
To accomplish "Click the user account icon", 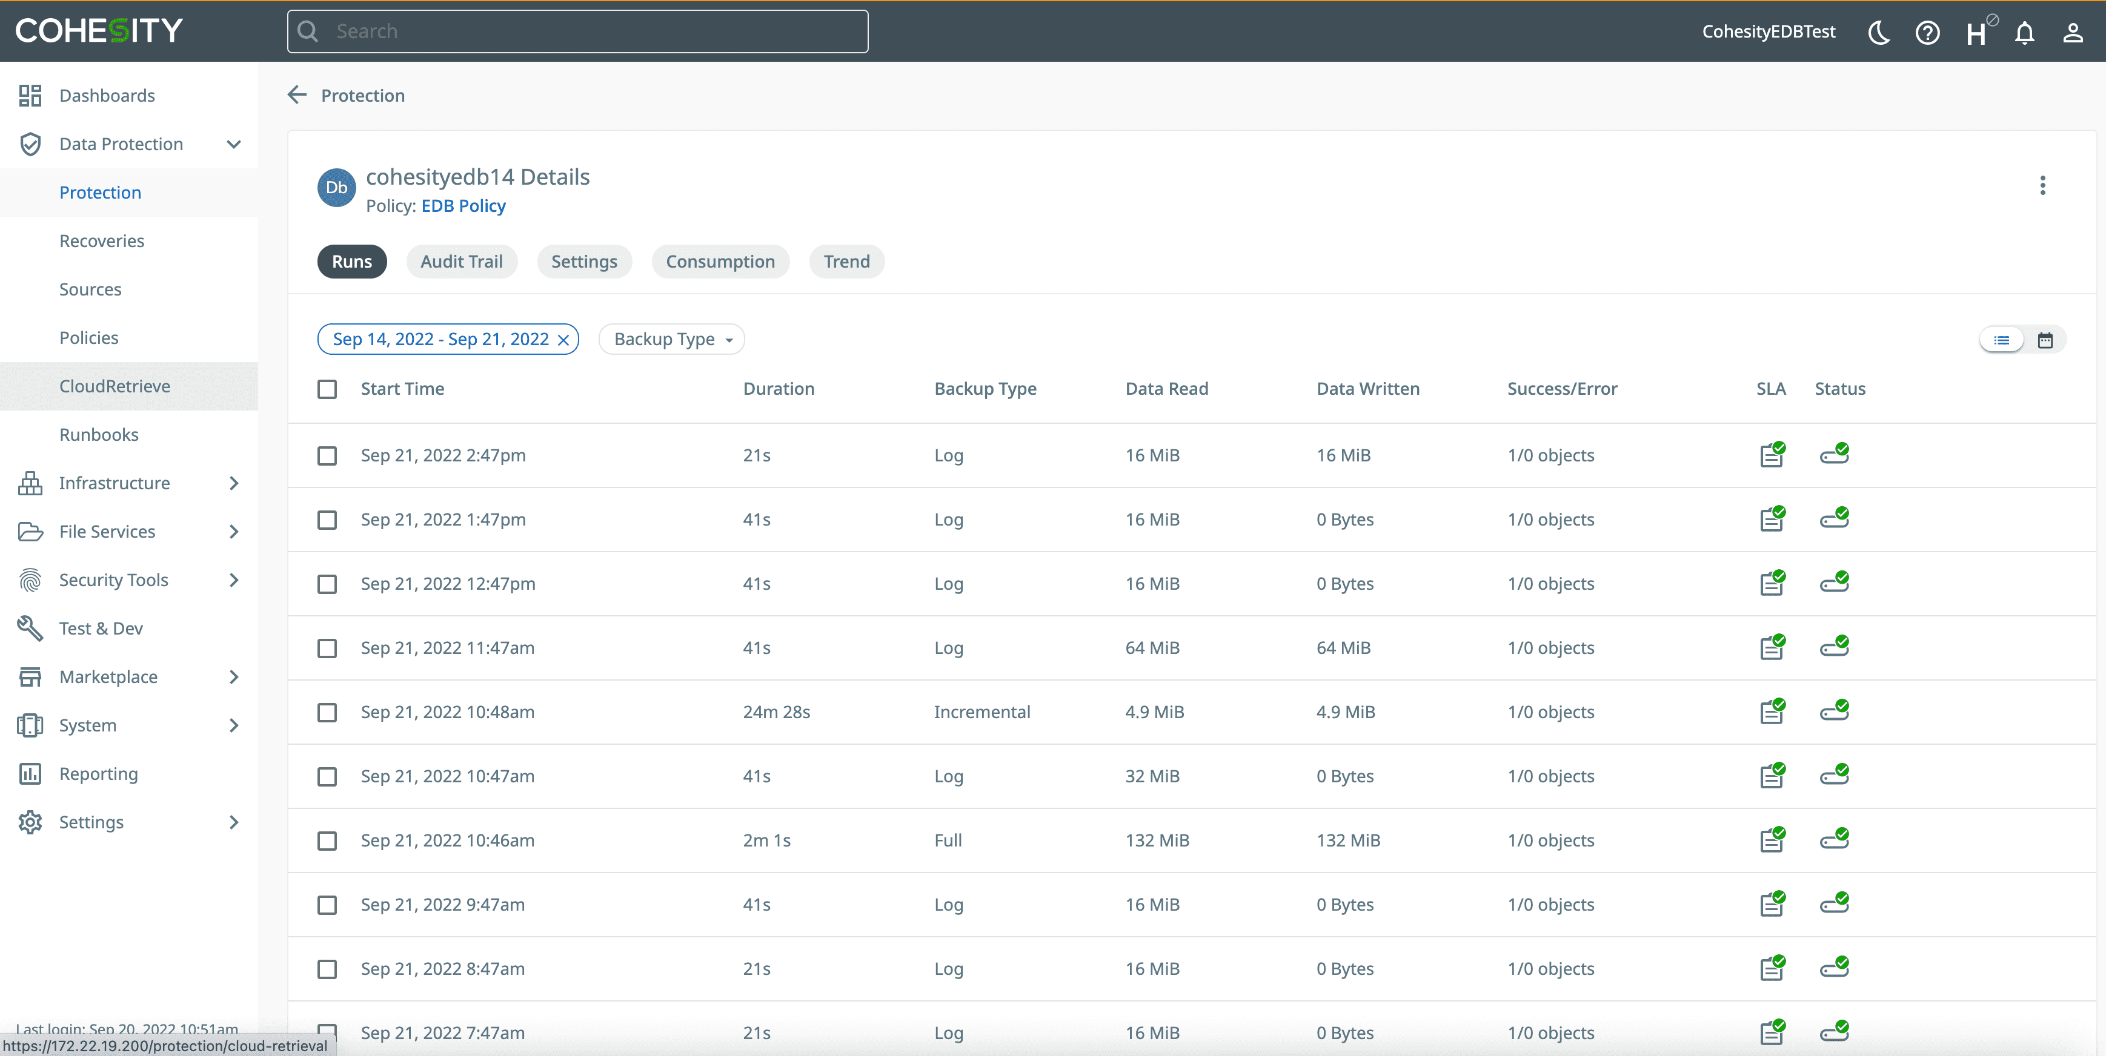I will pyautogui.click(x=2073, y=33).
